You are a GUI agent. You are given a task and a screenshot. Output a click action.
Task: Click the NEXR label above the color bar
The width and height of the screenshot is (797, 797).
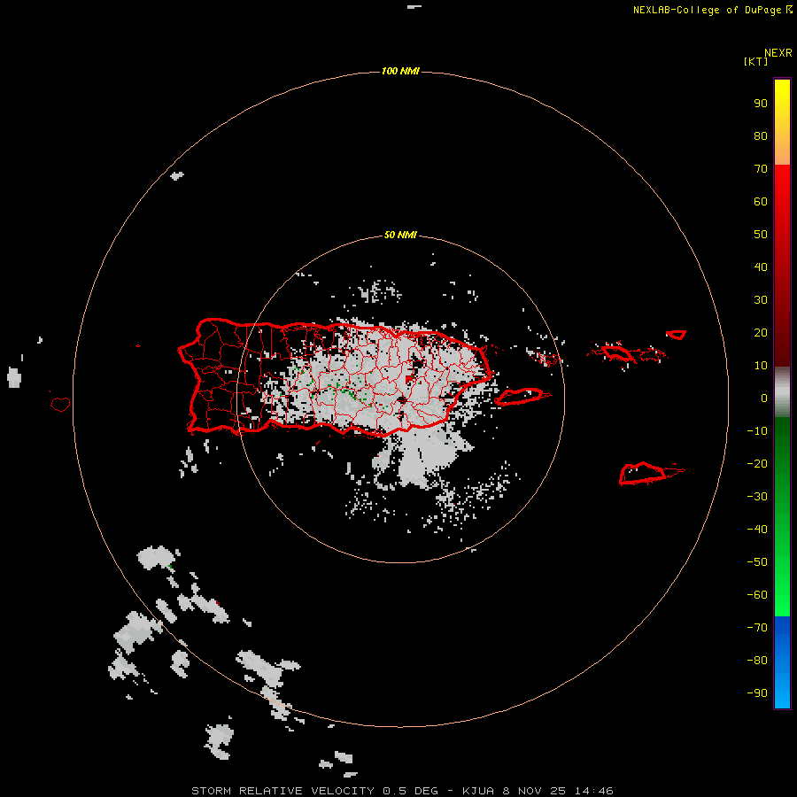coord(778,53)
